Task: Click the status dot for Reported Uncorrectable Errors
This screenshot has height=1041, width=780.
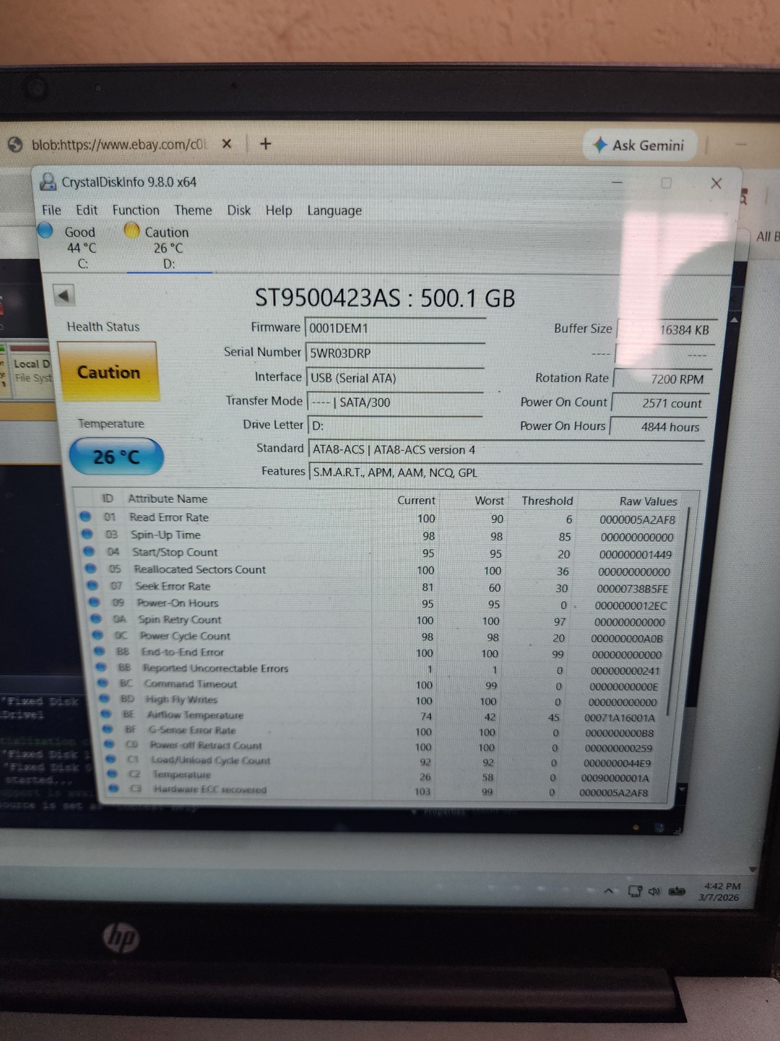Action: click(x=101, y=667)
